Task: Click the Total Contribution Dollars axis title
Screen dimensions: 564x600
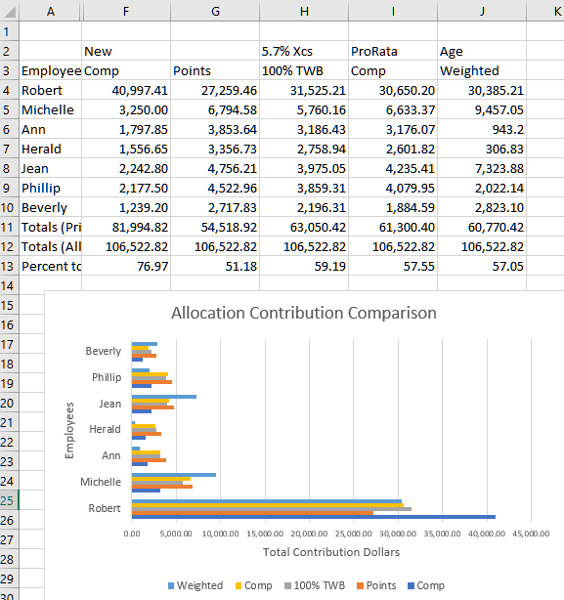Action: [331, 552]
